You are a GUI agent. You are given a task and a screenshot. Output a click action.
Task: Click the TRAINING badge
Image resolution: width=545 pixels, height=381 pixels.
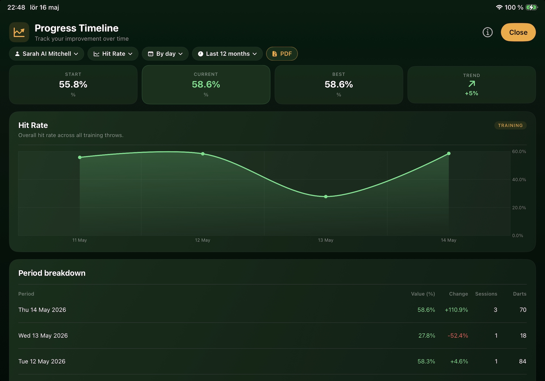[510, 125]
